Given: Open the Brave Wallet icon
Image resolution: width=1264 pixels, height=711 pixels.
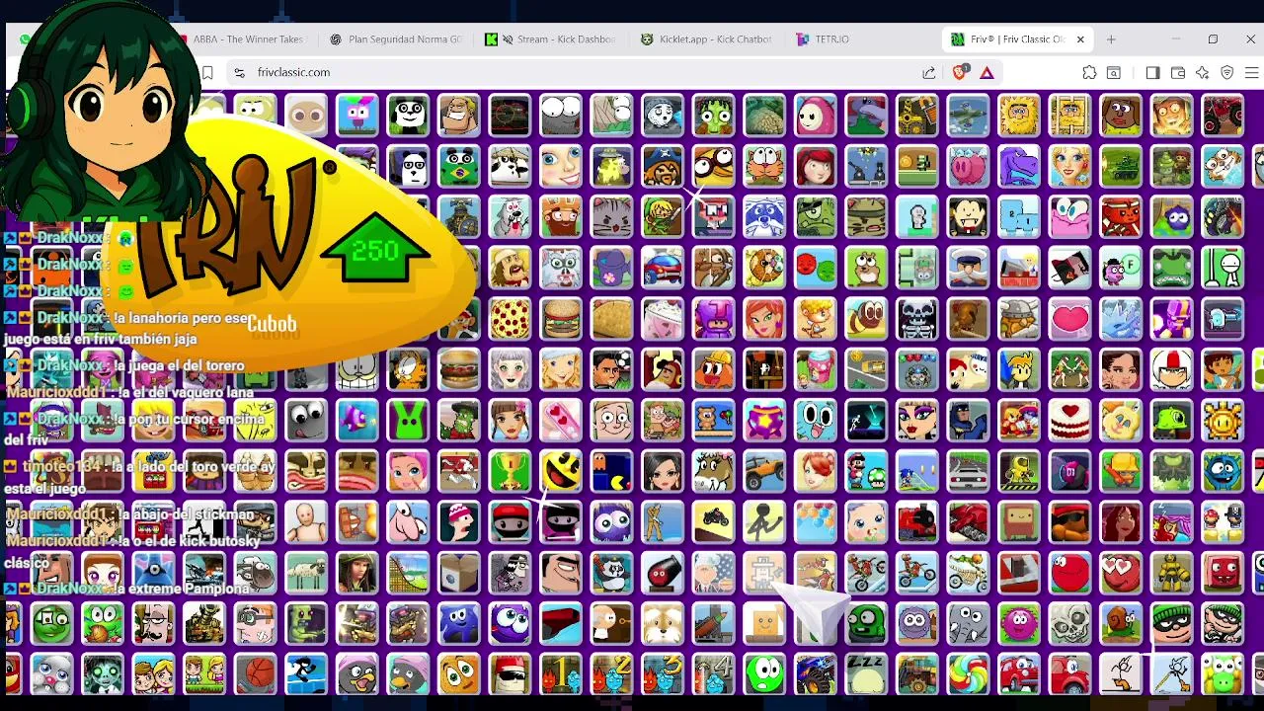Looking at the screenshot, I should (1178, 72).
